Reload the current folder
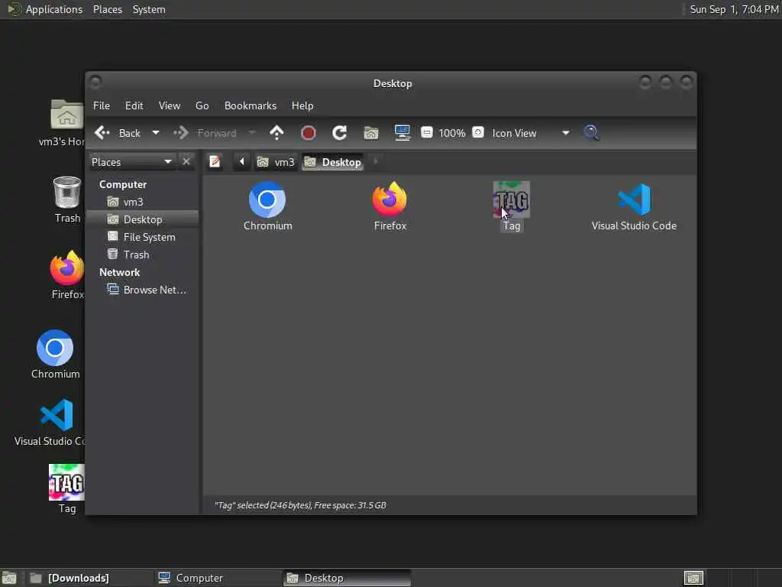The image size is (782, 587). point(340,133)
